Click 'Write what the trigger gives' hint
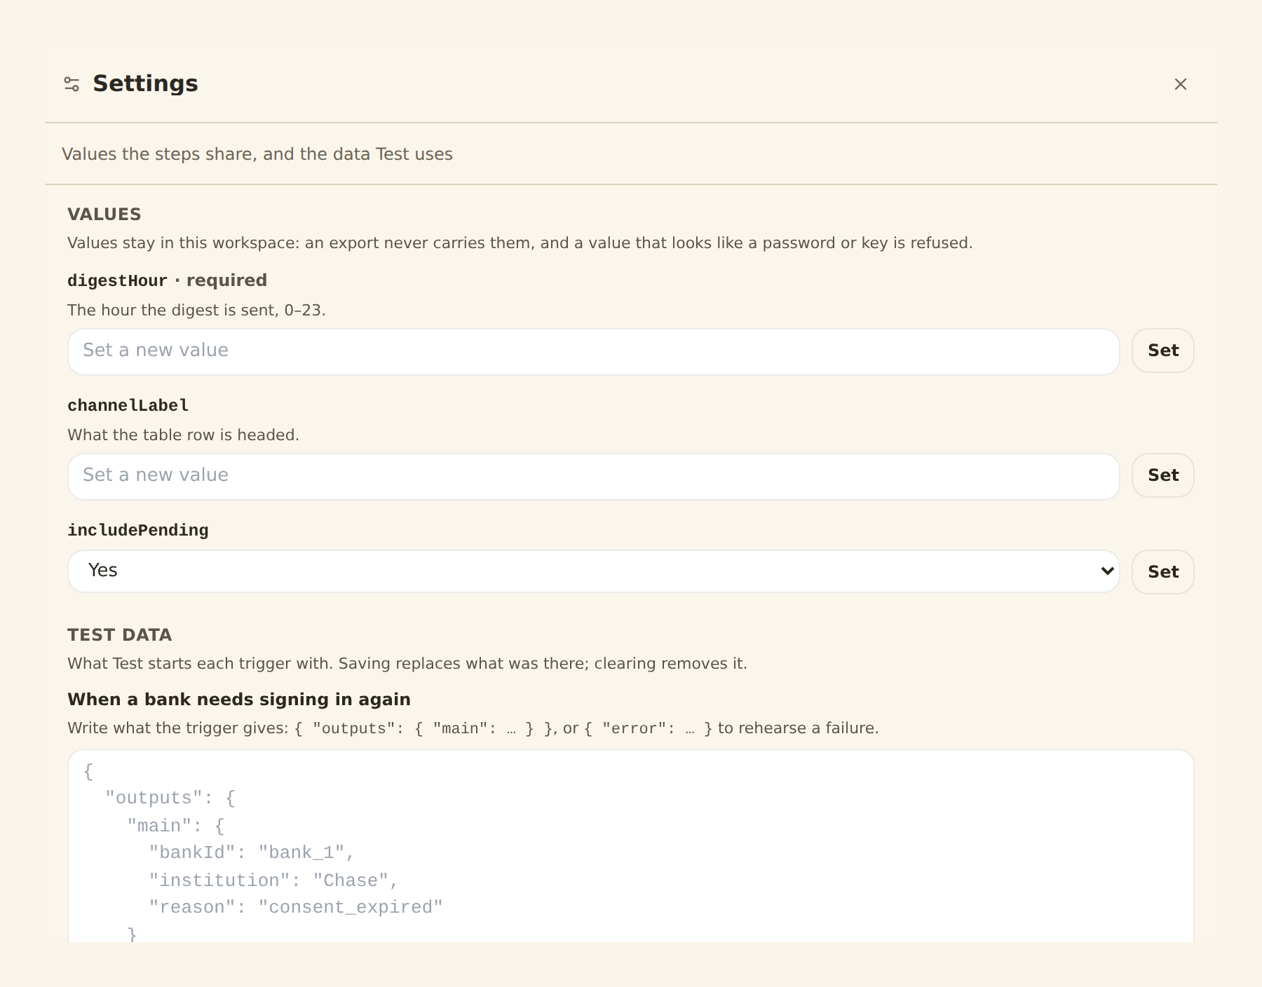 [473, 728]
